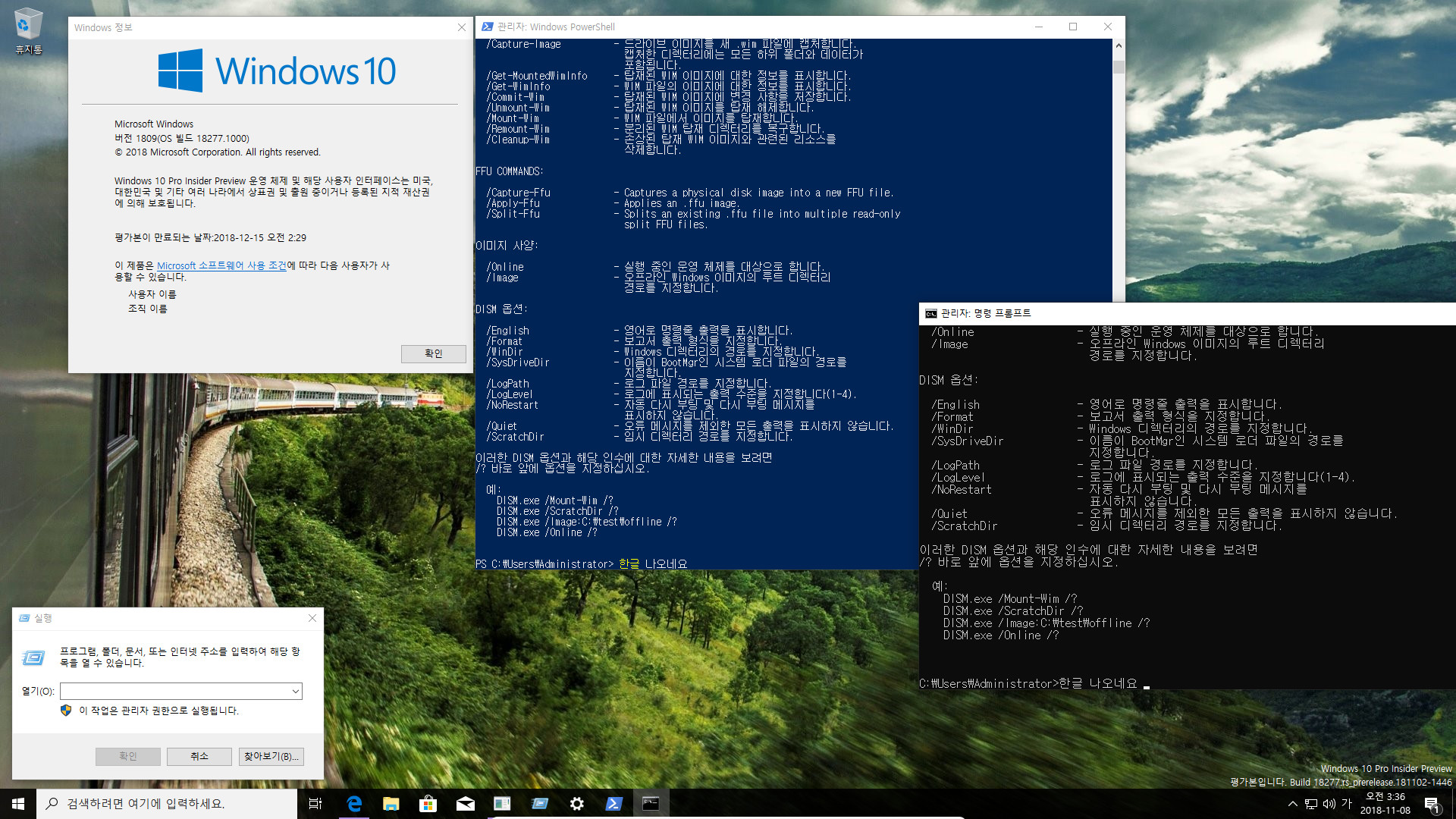Screen dimensions: 1456x819
Task: Click /ScratchDir option in PowerShell window
Action: [516, 437]
